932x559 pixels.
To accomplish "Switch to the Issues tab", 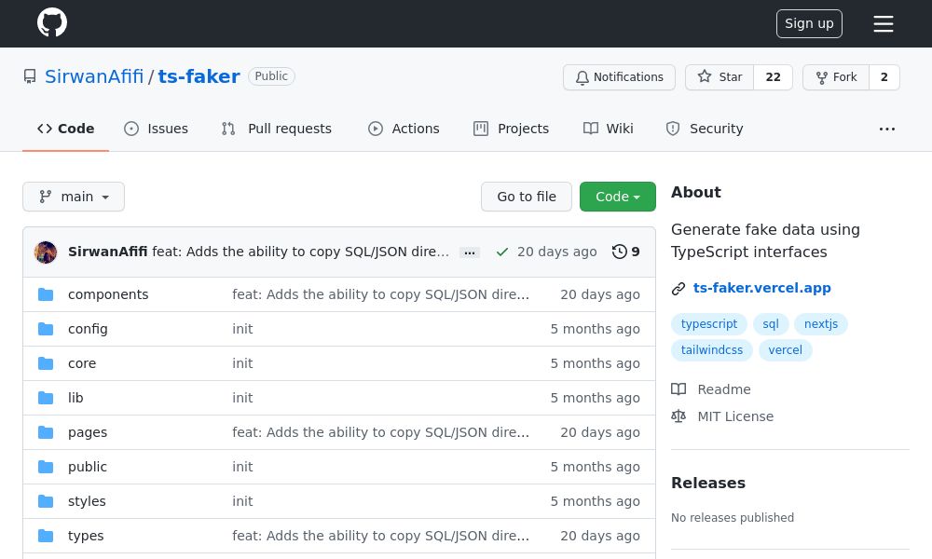I will [156, 129].
